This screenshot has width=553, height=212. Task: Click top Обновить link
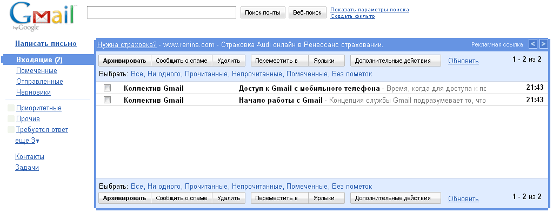pos(463,61)
